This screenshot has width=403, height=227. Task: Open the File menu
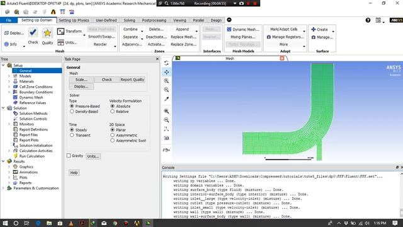(9, 20)
